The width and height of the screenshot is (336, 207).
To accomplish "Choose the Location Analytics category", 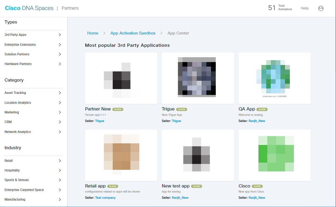I will click(18, 103).
